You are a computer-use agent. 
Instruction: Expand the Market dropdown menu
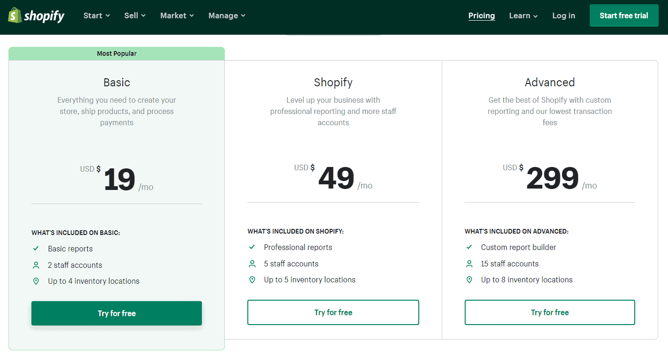177,15
